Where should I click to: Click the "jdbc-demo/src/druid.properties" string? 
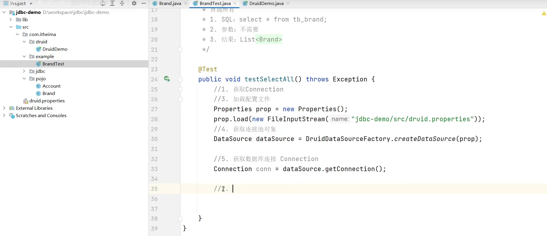click(x=413, y=119)
